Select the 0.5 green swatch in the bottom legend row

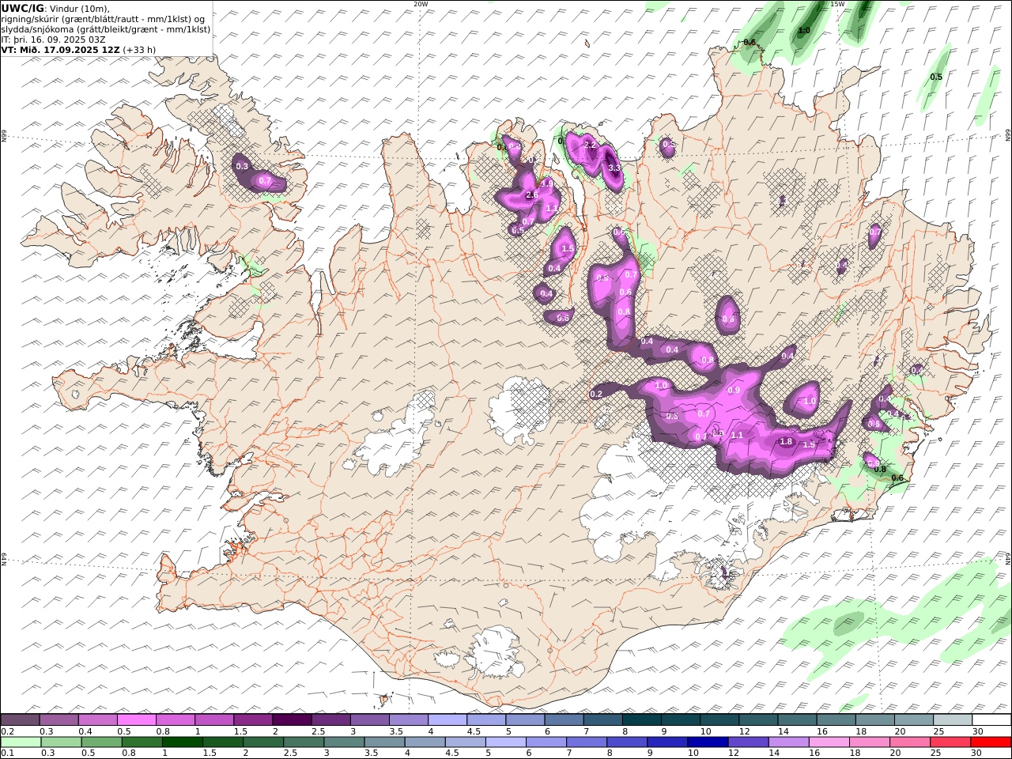click(x=101, y=742)
